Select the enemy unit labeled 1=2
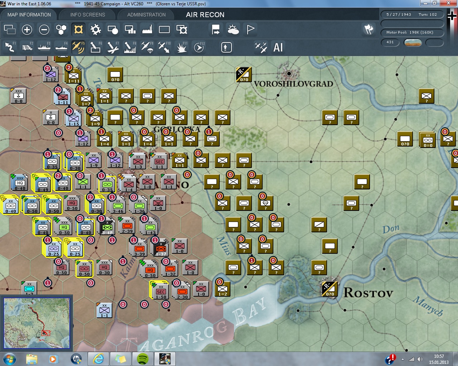This screenshot has width=458, height=366. (223, 289)
